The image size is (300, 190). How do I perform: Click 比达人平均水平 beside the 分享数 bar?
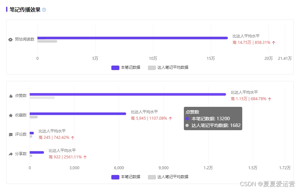point(62,151)
